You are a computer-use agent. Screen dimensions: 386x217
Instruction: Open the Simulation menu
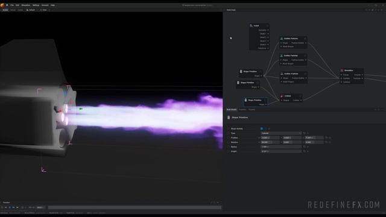(x=25, y=5)
